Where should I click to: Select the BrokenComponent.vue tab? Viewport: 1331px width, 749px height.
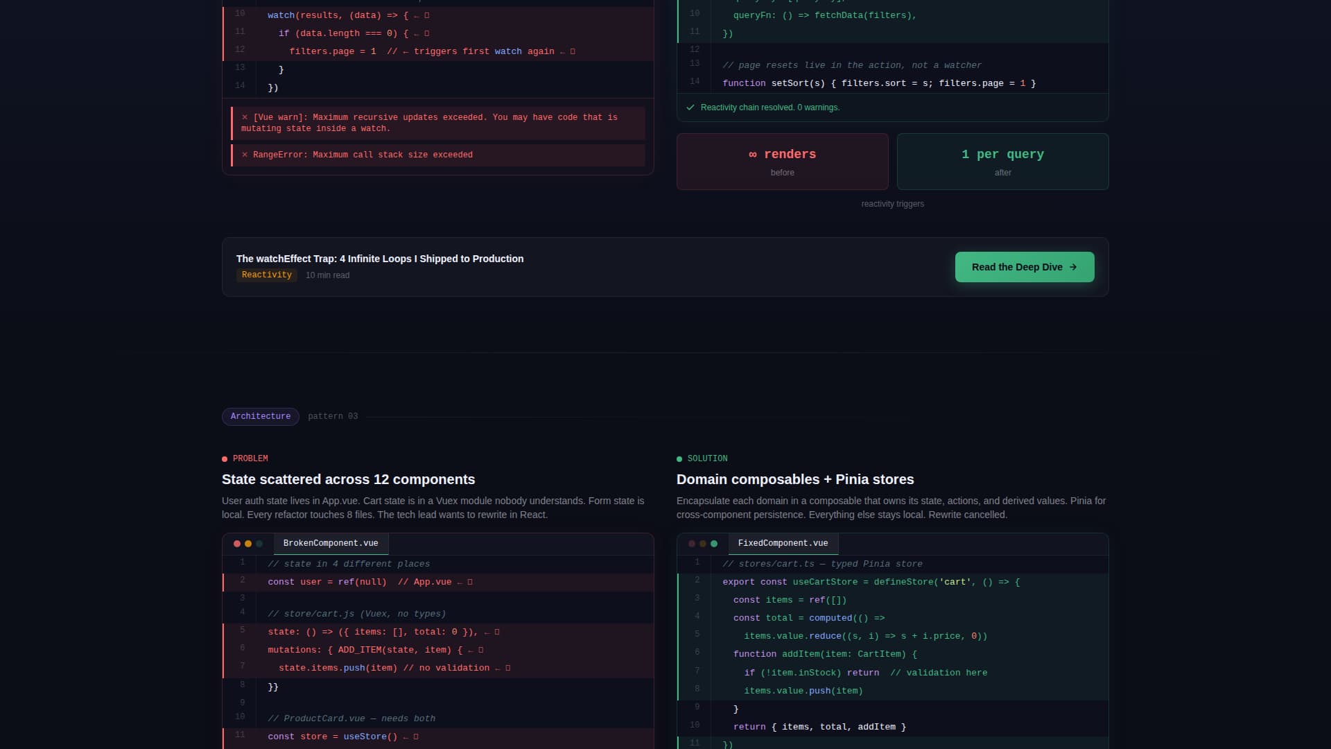pyautogui.click(x=330, y=543)
